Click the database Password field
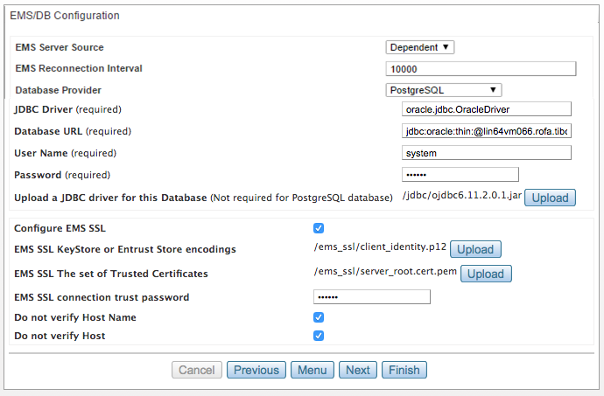The height and width of the screenshot is (396, 604). tap(459, 175)
